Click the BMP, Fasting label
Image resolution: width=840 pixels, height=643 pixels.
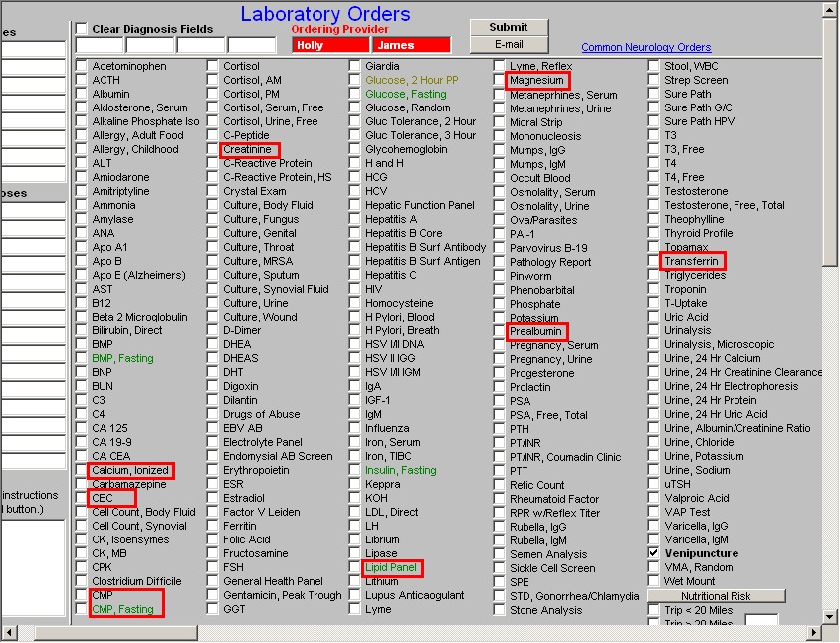point(122,358)
